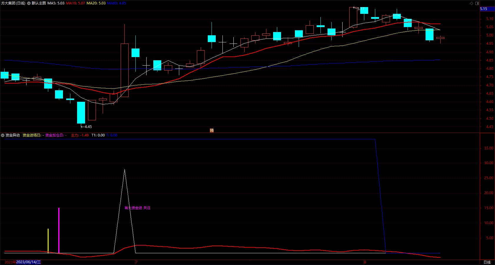Select the MA5: 5.03 legend value
This screenshot has height=265, width=495.
tap(56, 3)
